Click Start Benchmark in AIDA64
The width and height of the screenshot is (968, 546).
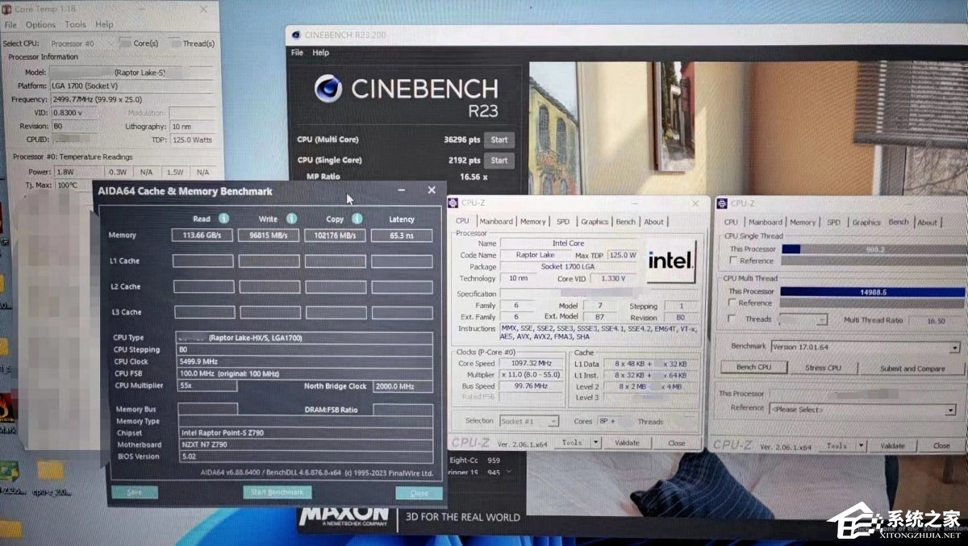277,492
